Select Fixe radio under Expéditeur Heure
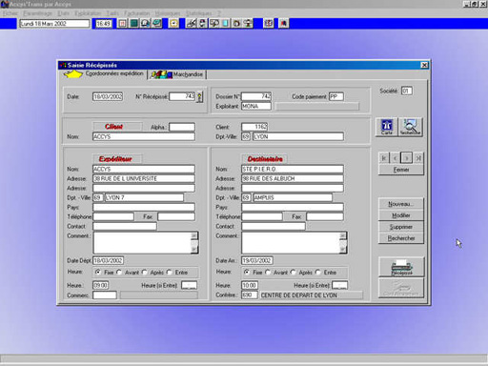This screenshot has width=488, height=366. (x=98, y=273)
